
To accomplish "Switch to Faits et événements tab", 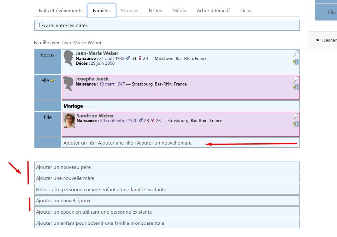I will (x=61, y=11).
